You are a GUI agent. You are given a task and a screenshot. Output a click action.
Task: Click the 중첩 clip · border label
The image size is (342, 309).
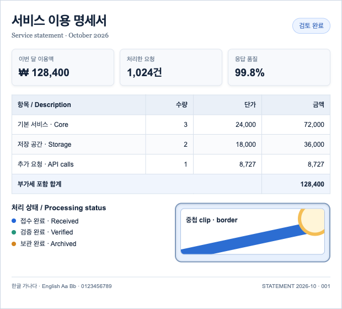click(211, 220)
